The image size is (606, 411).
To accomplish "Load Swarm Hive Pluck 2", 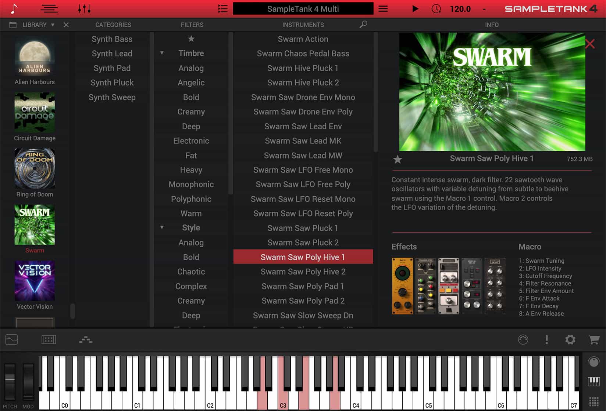I will click(303, 83).
